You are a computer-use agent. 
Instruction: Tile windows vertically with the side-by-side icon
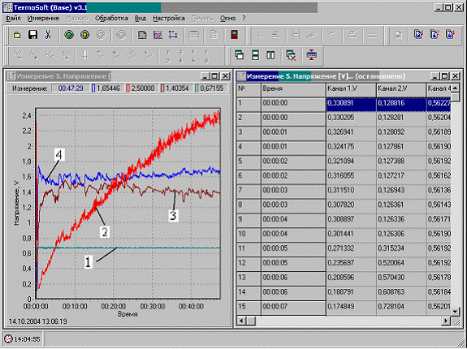click(x=270, y=55)
